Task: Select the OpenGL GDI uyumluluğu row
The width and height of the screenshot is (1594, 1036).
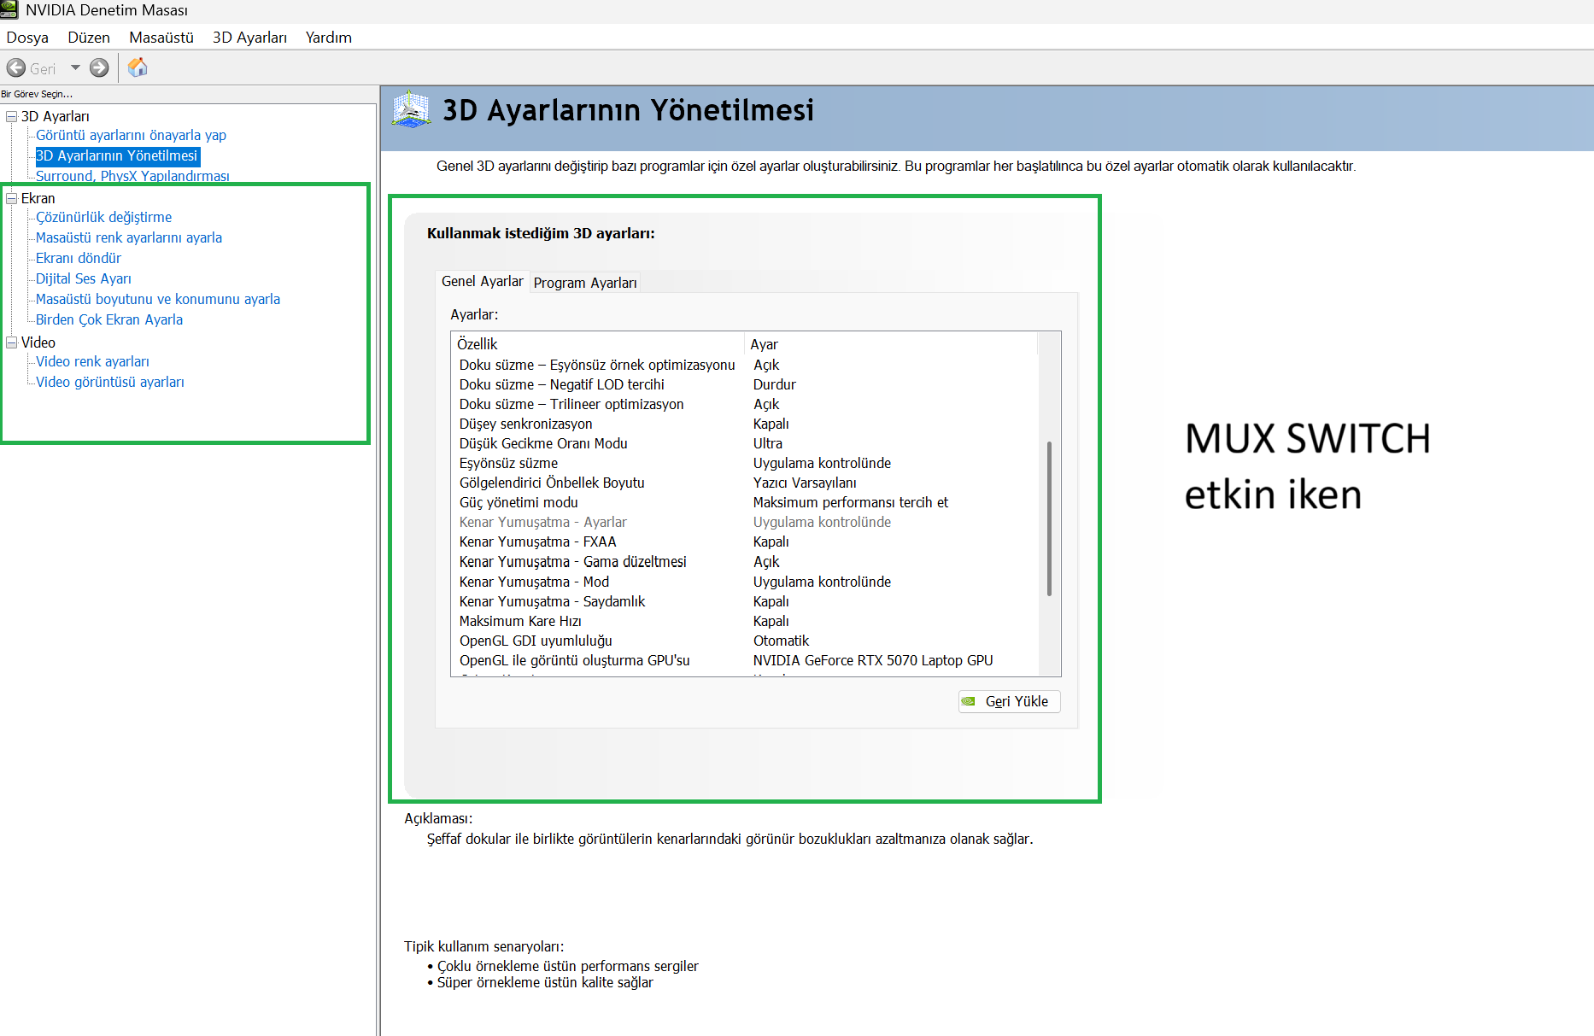Action: click(x=745, y=641)
